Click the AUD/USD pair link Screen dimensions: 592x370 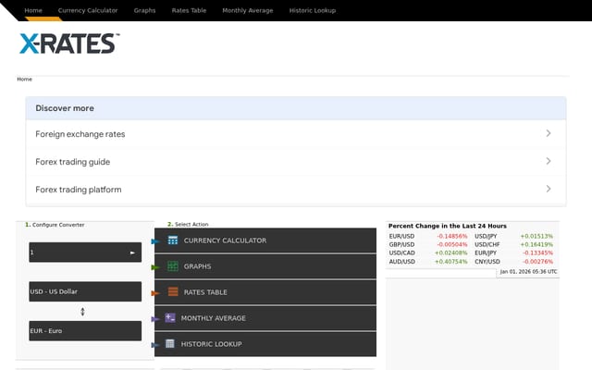coord(402,262)
